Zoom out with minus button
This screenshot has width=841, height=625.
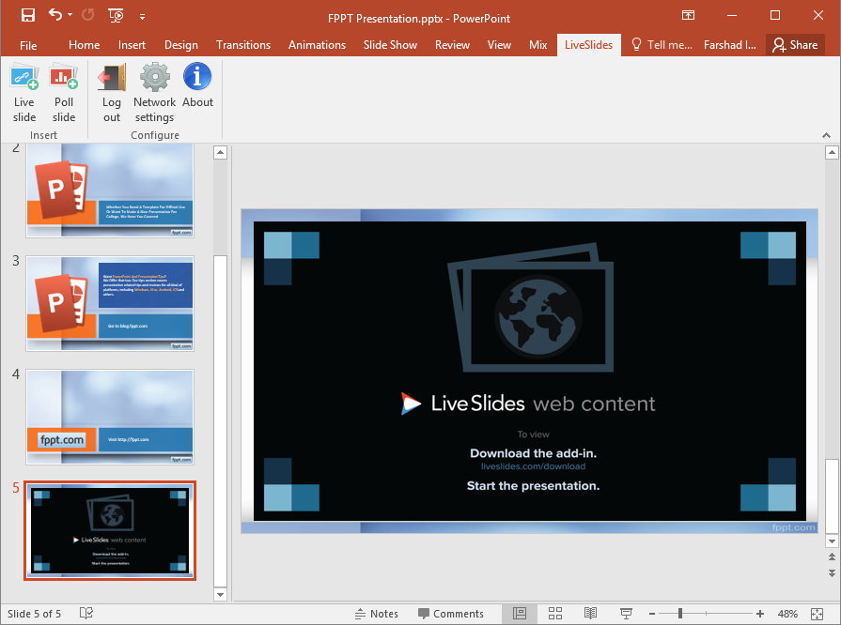click(652, 614)
